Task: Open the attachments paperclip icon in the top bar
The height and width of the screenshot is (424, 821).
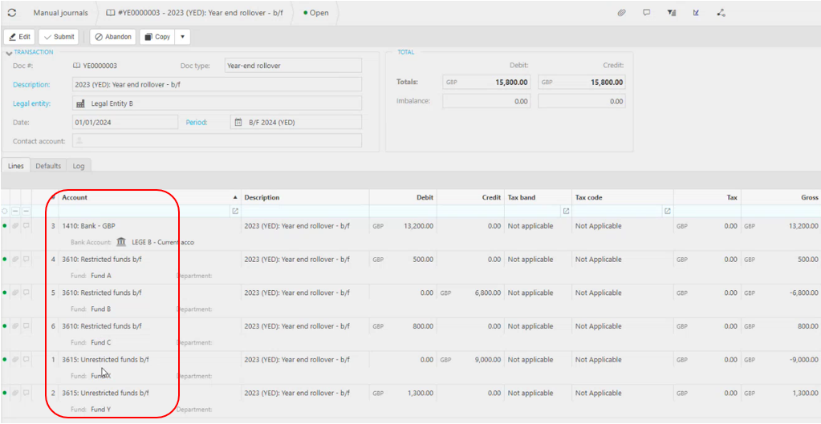Action: pos(621,13)
